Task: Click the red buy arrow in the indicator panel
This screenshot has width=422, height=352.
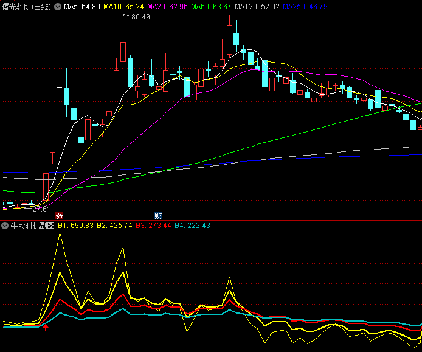Action: pyautogui.click(x=46, y=328)
